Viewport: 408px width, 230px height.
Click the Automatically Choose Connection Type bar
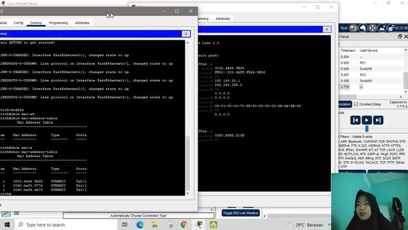coord(138,216)
